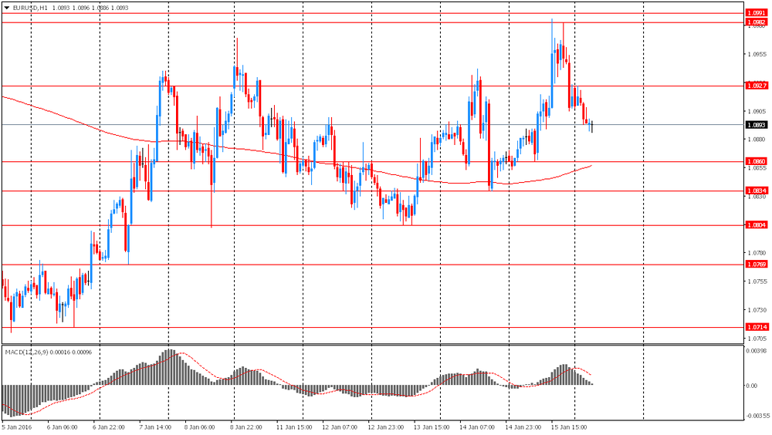Click the 1.0927 horizontal line price tag
Image resolution: width=772 pixels, height=435 pixels.
tap(757, 86)
